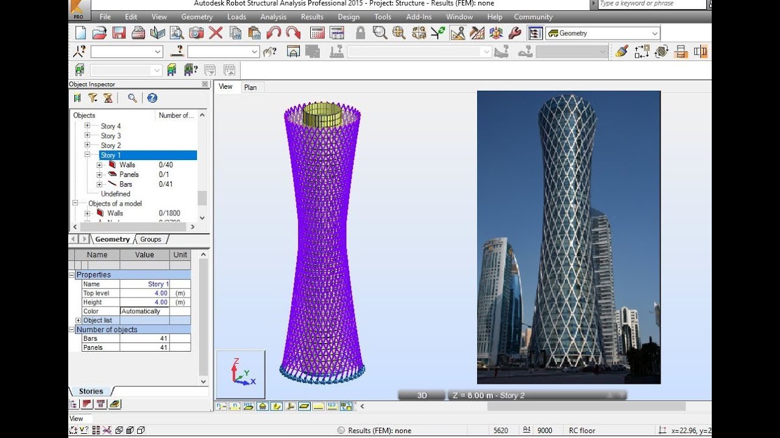Click the Number of... column header
Viewport: 780px width, 438px height.
click(x=176, y=115)
